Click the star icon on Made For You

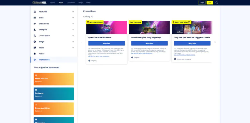click(x=36, y=75)
